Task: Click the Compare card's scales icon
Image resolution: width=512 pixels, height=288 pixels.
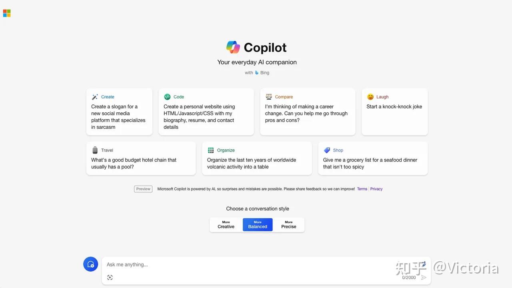Action: 269,97
